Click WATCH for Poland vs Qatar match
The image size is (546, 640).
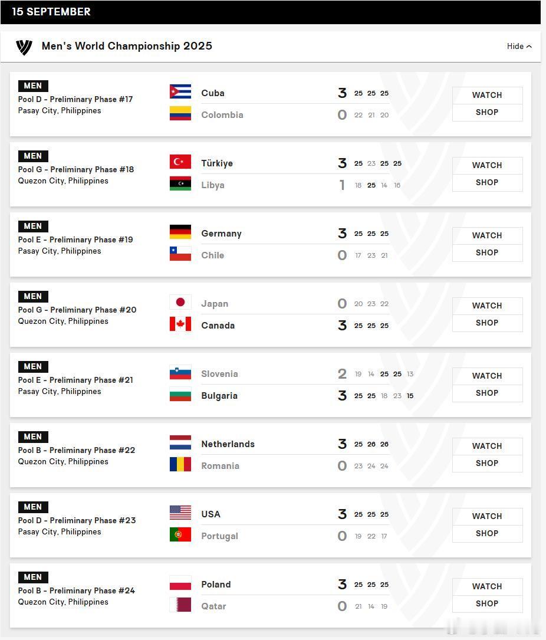tap(487, 586)
